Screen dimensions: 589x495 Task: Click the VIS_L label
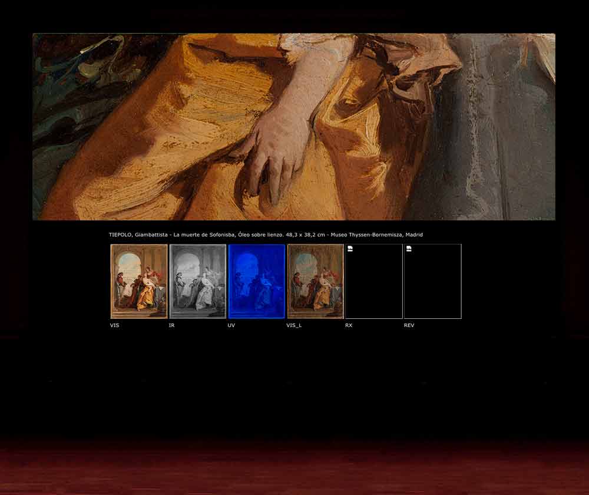294,325
